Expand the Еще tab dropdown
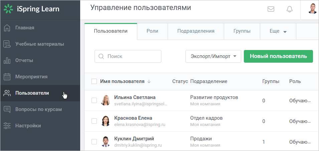This screenshot has height=151, width=319. tap(278, 31)
